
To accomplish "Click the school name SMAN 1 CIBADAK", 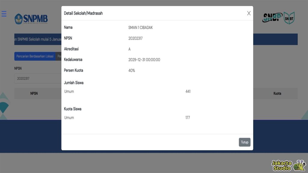I will click(x=140, y=27).
